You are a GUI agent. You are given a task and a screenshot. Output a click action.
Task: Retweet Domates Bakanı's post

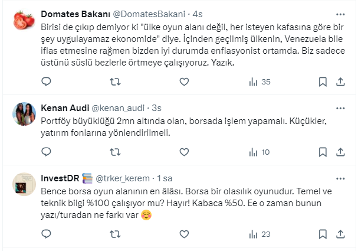click(116, 82)
